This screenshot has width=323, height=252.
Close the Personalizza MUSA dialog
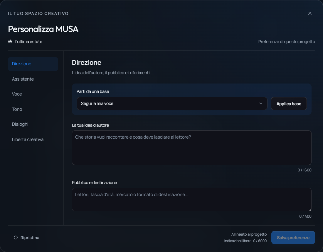309,13
